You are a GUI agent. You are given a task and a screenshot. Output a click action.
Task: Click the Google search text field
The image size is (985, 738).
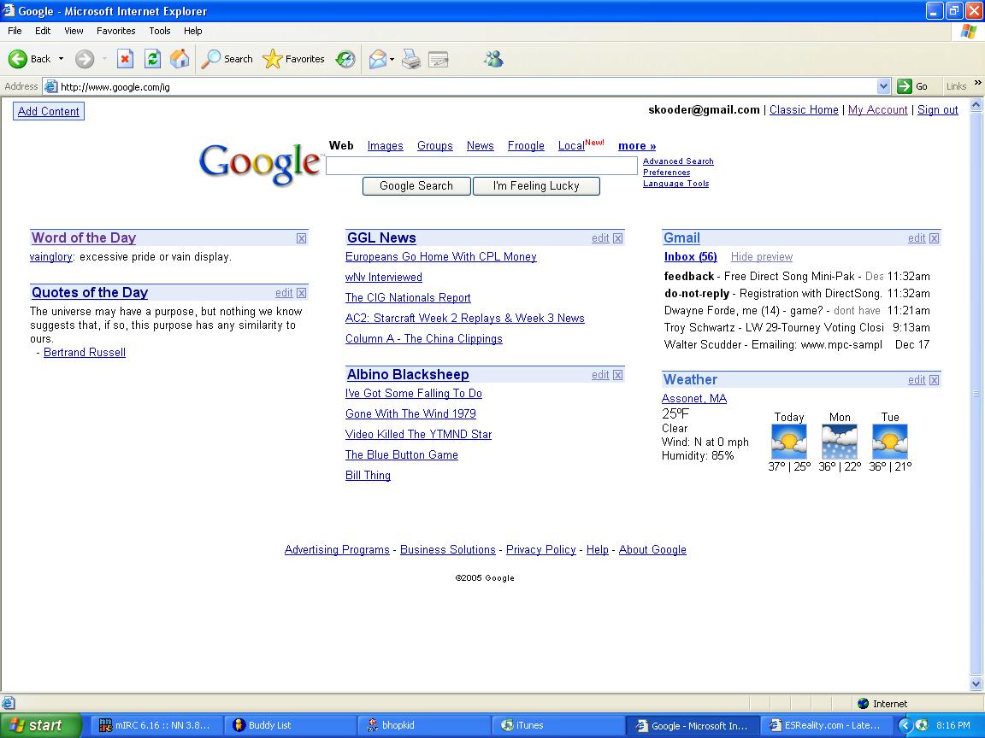[x=481, y=166]
